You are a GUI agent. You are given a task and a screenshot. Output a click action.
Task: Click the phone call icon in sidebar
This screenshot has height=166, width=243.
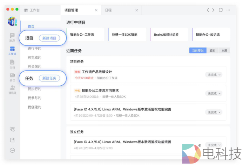click(x=12, y=129)
